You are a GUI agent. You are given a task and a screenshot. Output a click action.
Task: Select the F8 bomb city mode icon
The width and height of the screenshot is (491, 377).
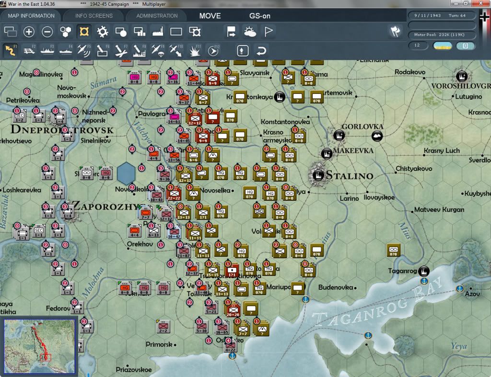coord(140,50)
